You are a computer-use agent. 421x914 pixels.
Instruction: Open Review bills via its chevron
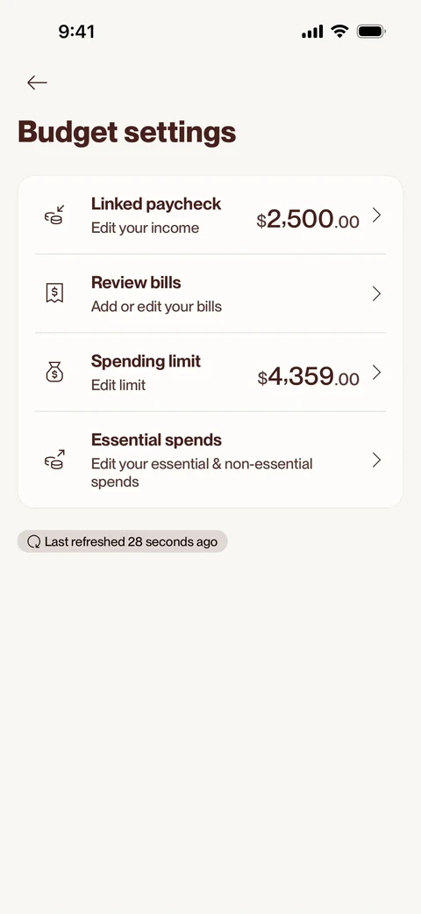coord(377,294)
